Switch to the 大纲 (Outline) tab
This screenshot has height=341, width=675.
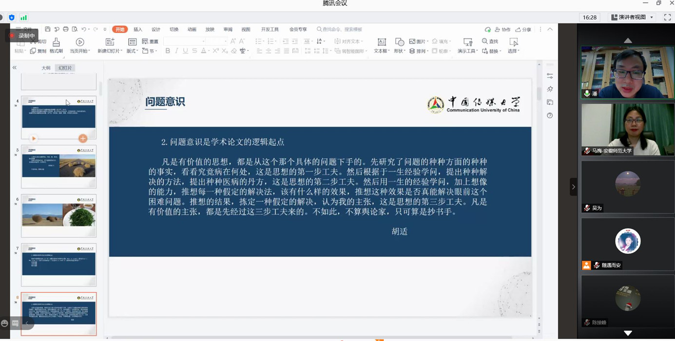(x=46, y=68)
